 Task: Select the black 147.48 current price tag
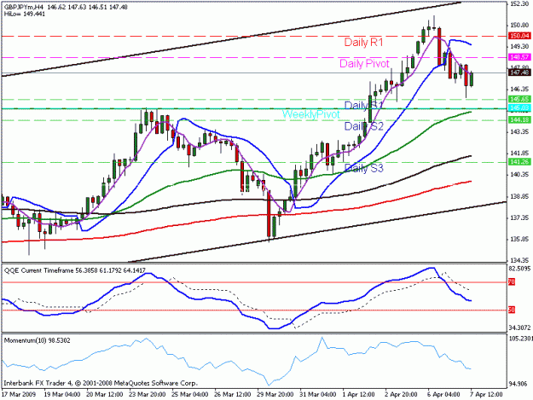[x=519, y=72]
